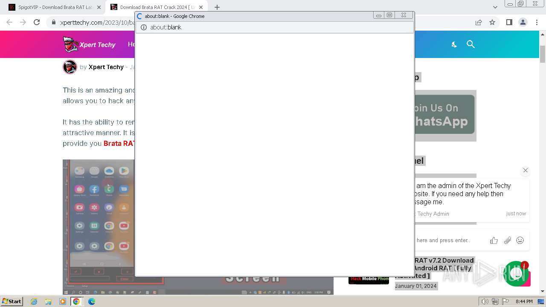Click the Share this page icon
Image resolution: width=546 pixels, height=307 pixels.
tap(479, 22)
